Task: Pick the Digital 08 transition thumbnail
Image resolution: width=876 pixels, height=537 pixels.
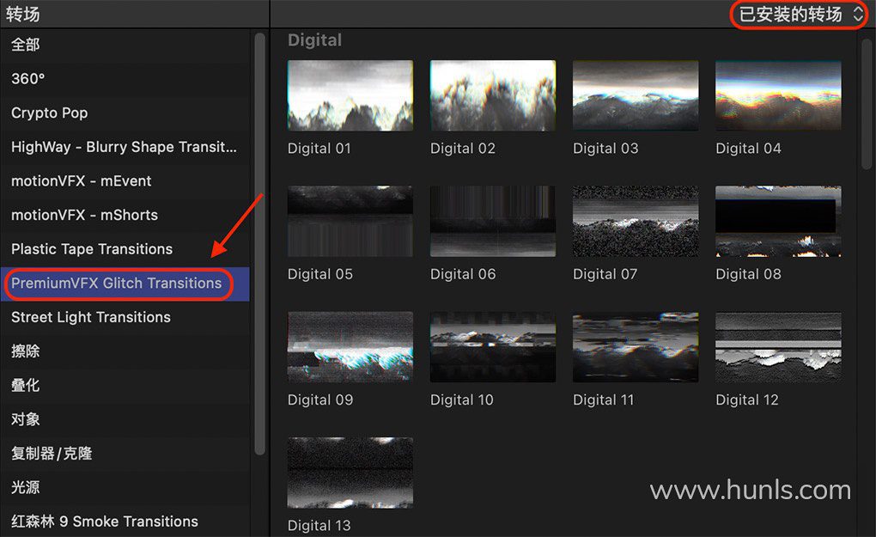Action: (x=778, y=222)
